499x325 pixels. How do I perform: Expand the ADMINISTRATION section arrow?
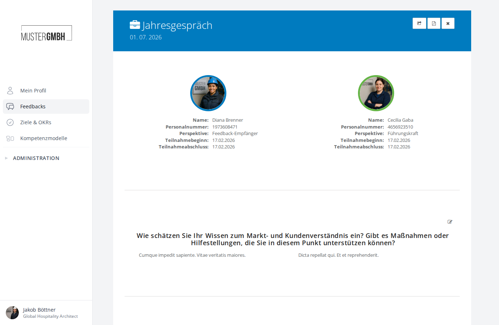coord(6,158)
